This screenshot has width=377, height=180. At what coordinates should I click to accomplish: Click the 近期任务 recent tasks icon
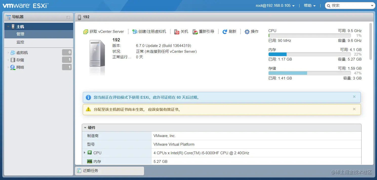point(79,171)
